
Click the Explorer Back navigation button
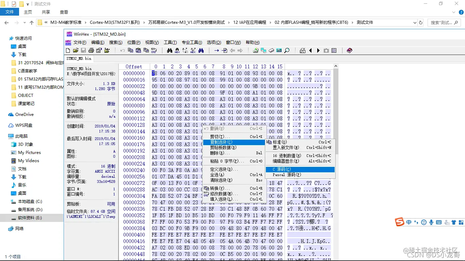(6, 23)
